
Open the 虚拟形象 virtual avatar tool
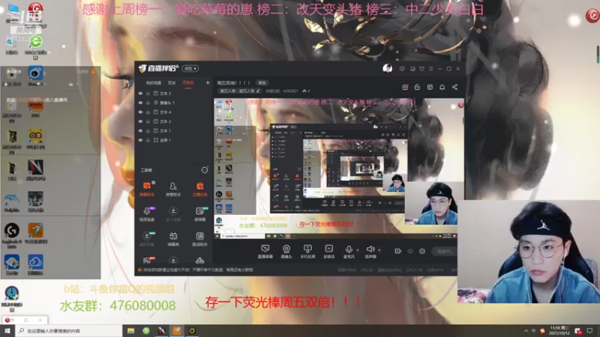[x=146, y=239]
